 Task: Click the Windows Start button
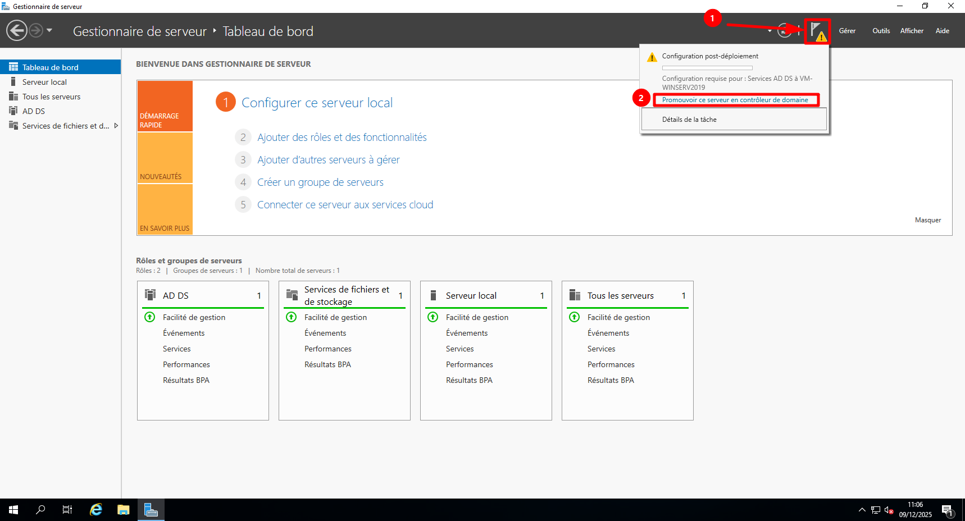(13, 510)
